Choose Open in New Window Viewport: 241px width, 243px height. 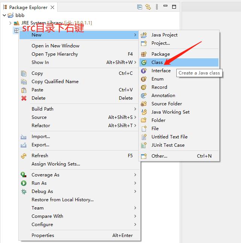[x=79, y=46]
